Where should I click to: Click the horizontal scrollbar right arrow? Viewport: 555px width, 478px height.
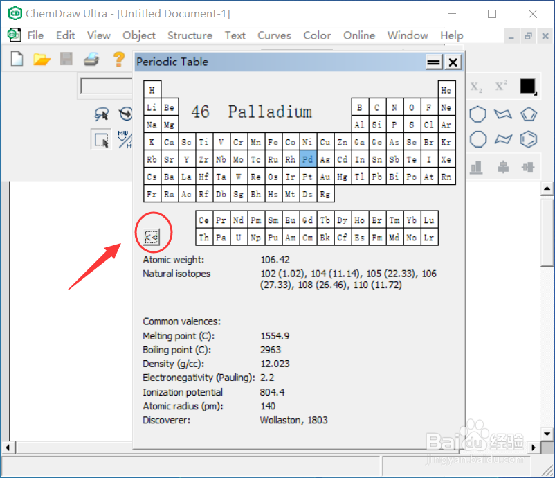pyautogui.click(x=534, y=448)
